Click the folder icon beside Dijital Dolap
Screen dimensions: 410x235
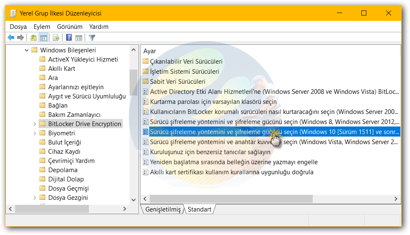coord(42,179)
